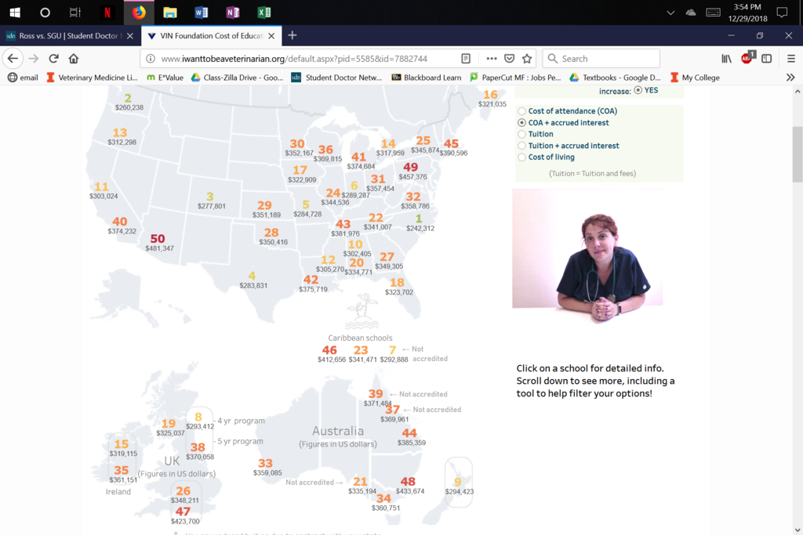Click school ranked 50 on the map
The height and width of the screenshot is (535, 803).
click(158, 239)
